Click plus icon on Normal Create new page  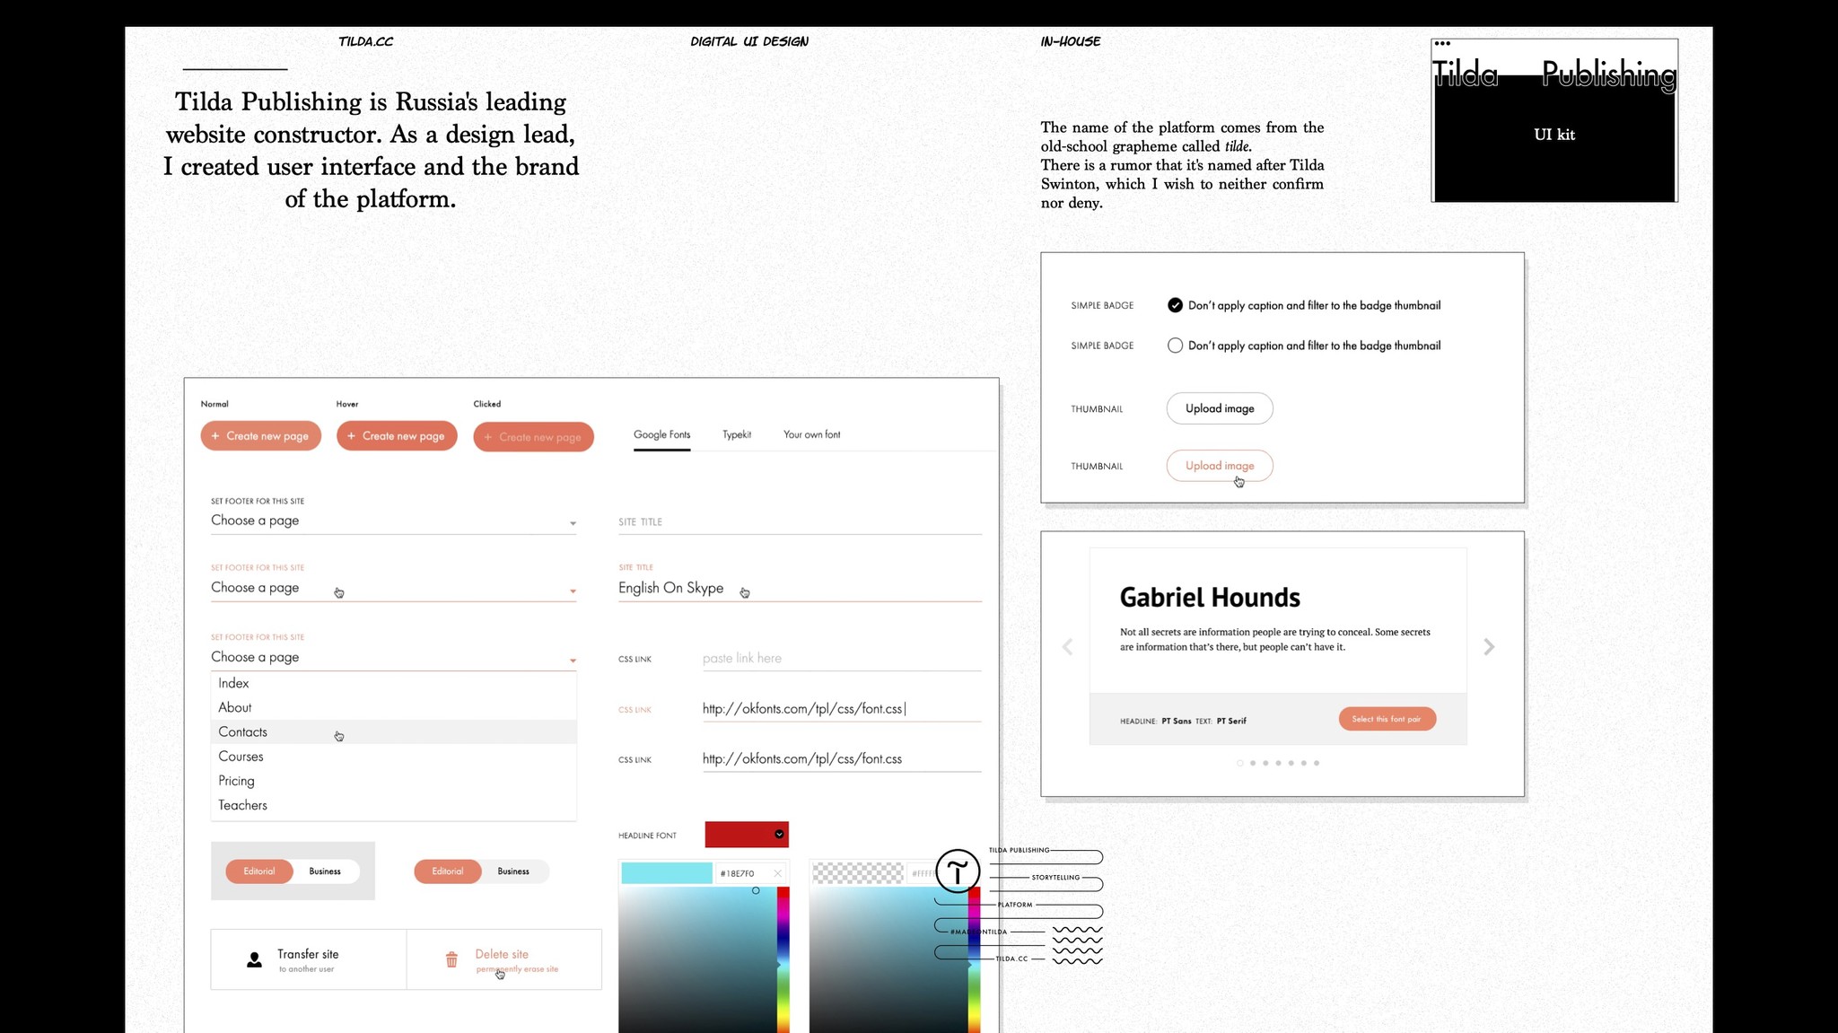215,436
